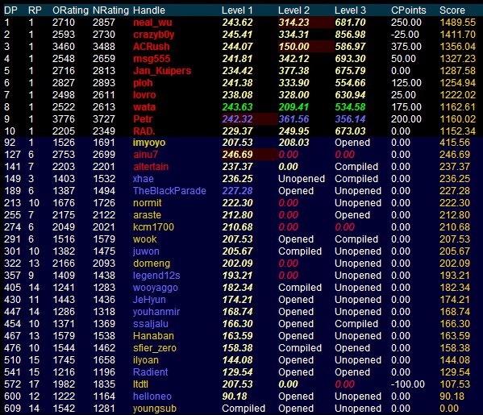483x415 pixels.
Task: Click the Level 1 column header
Action: click(x=237, y=10)
